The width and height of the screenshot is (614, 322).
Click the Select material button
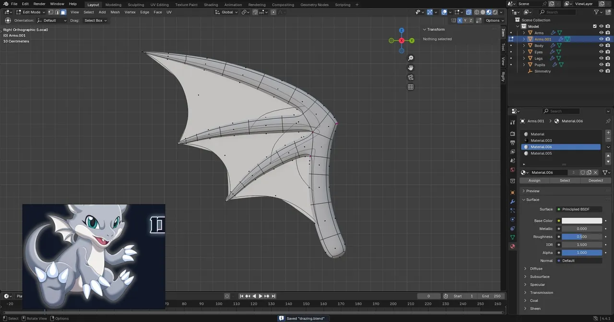pyautogui.click(x=565, y=181)
